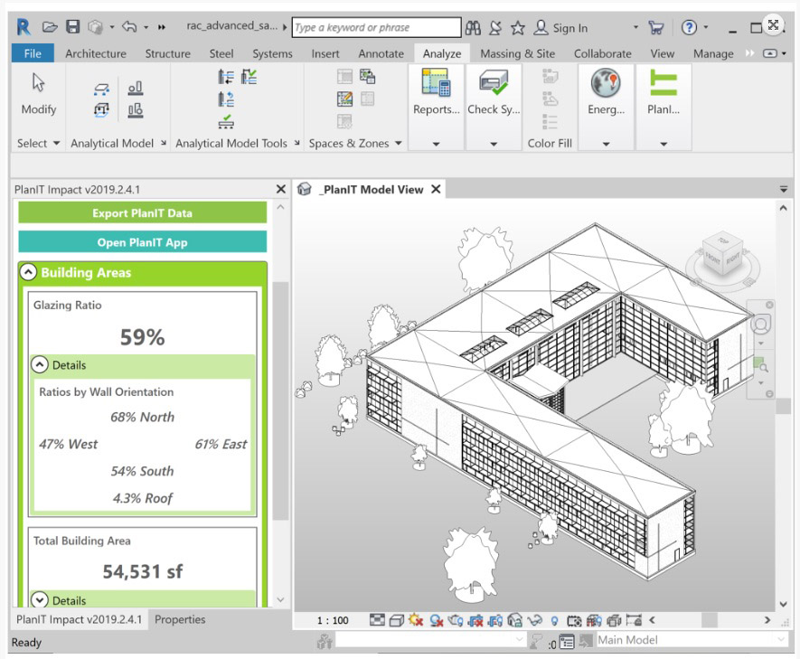
Task: Collapse the Building Areas section
Action: point(29,272)
